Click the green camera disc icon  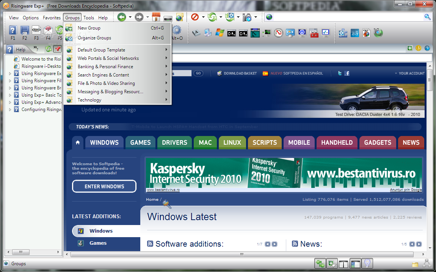[378, 33]
